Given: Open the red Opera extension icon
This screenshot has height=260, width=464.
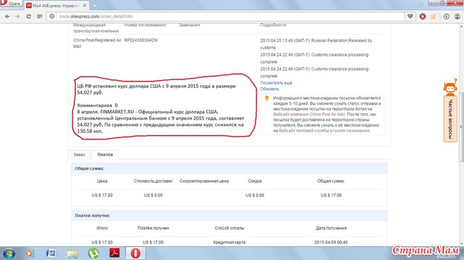Looking at the screenshot, I should click(423, 17).
